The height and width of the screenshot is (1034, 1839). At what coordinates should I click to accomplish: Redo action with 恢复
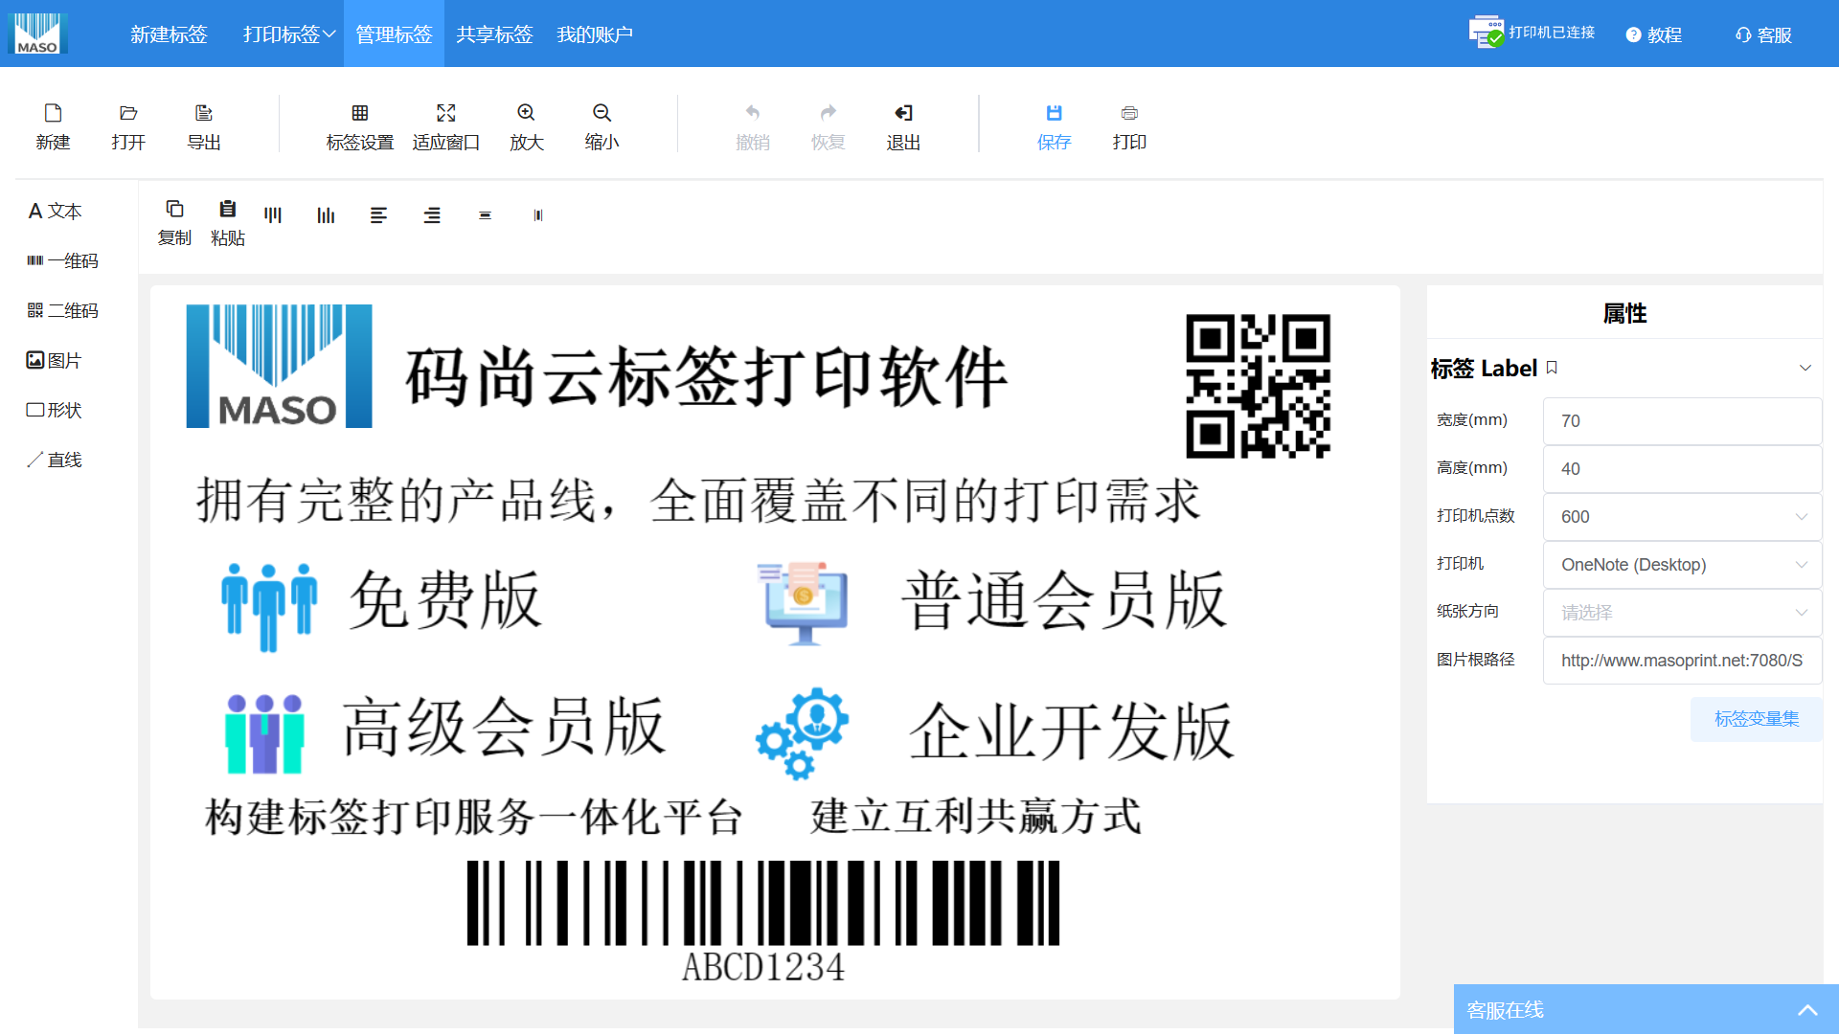829,127
